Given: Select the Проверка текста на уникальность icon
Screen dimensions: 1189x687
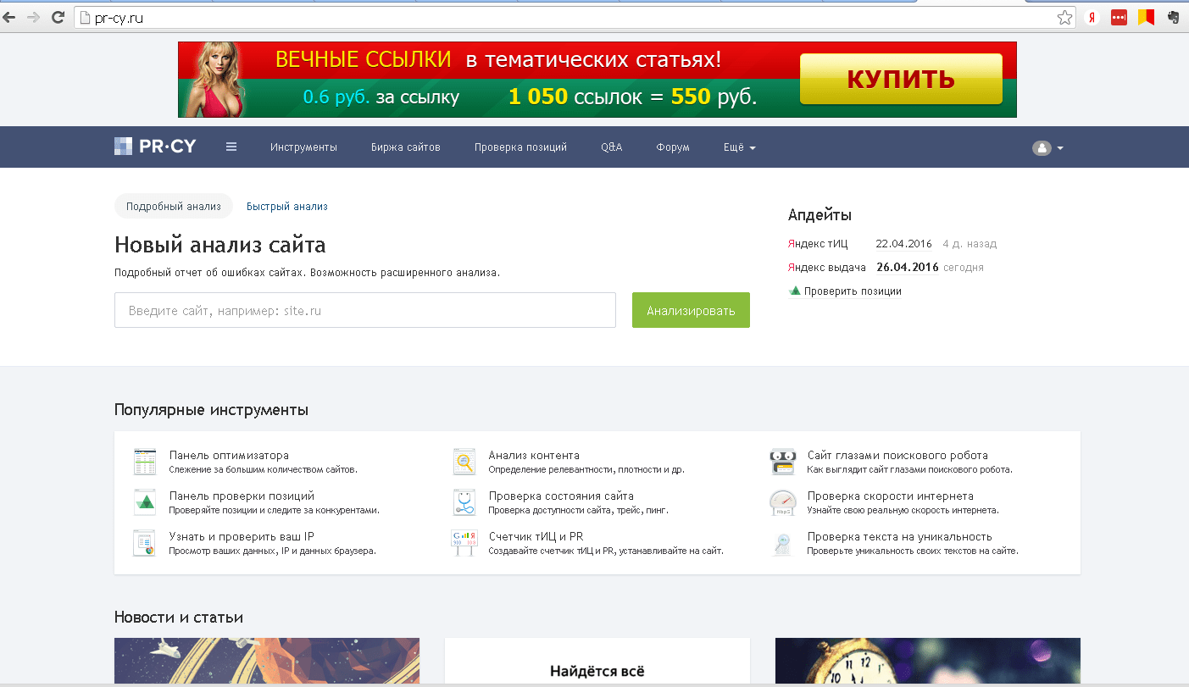Looking at the screenshot, I should [781, 543].
